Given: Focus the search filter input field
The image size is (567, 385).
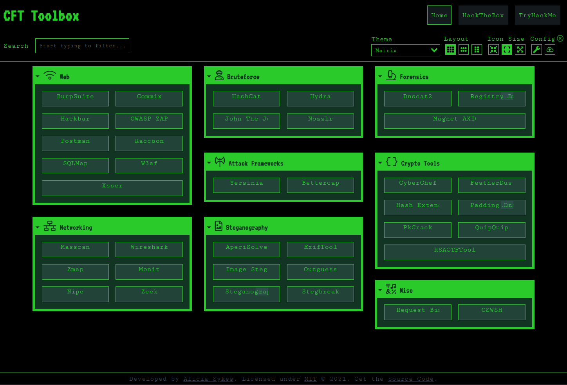Looking at the screenshot, I should [x=82, y=46].
